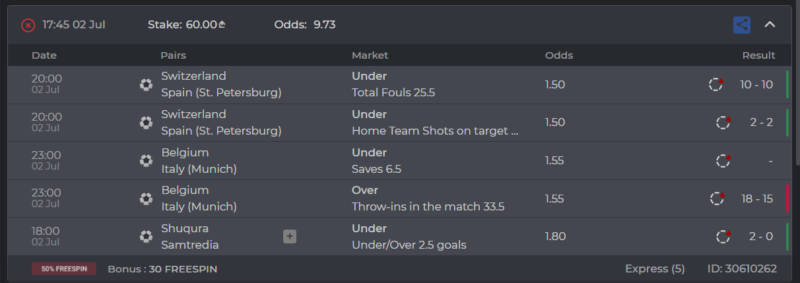
Task: Open live stats icon for Saves 6.5 row
Action: point(724,160)
